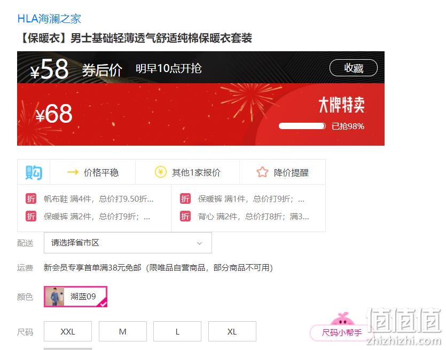Viewport: 446px width, 350px height.
Task: Select size M
Action: point(123,331)
